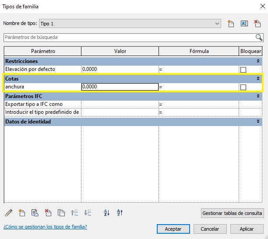The height and width of the screenshot is (239, 268).
Task: Click the pencil Edit Parameter icon
Action: pos(8,213)
